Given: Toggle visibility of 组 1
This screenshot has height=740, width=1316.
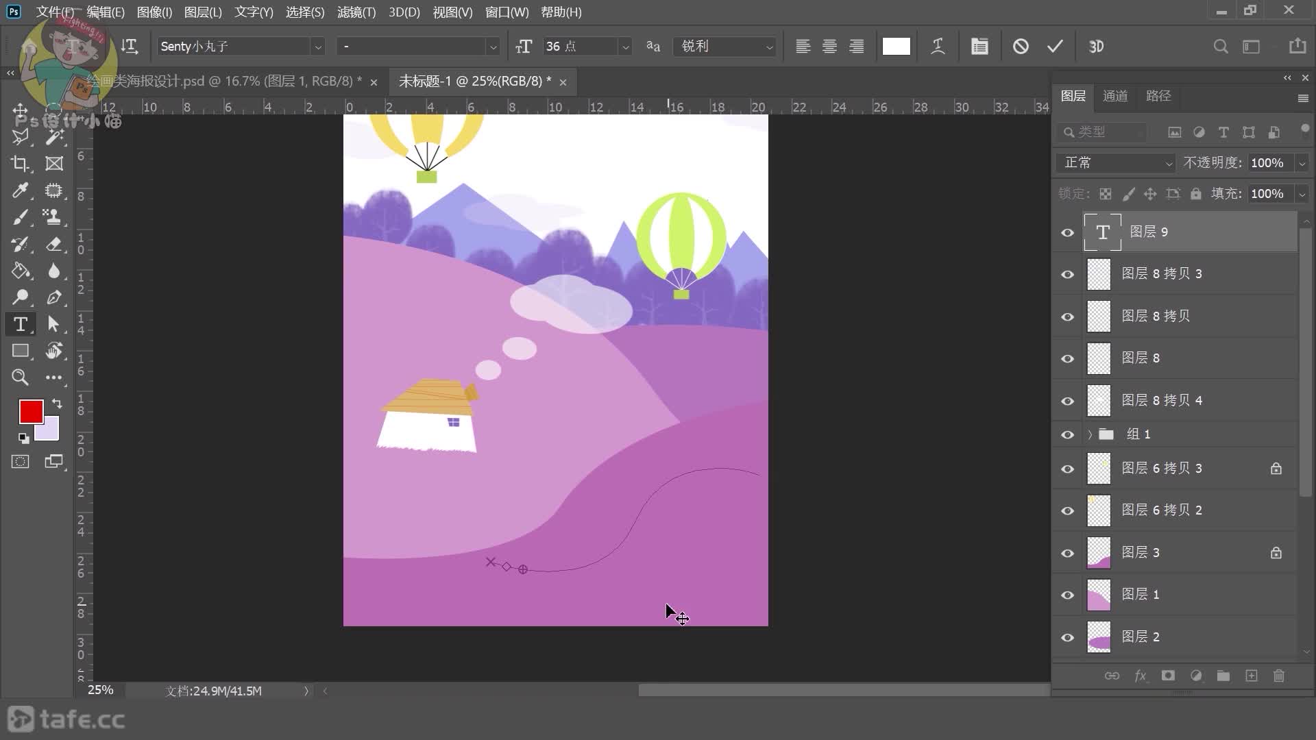Looking at the screenshot, I should click(1067, 434).
